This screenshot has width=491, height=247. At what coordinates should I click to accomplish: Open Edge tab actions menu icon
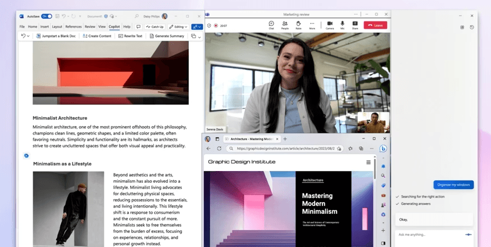[217, 139]
